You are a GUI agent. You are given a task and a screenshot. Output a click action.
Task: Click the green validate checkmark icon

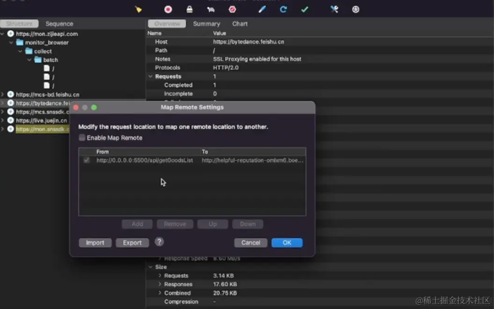(x=305, y=9)
